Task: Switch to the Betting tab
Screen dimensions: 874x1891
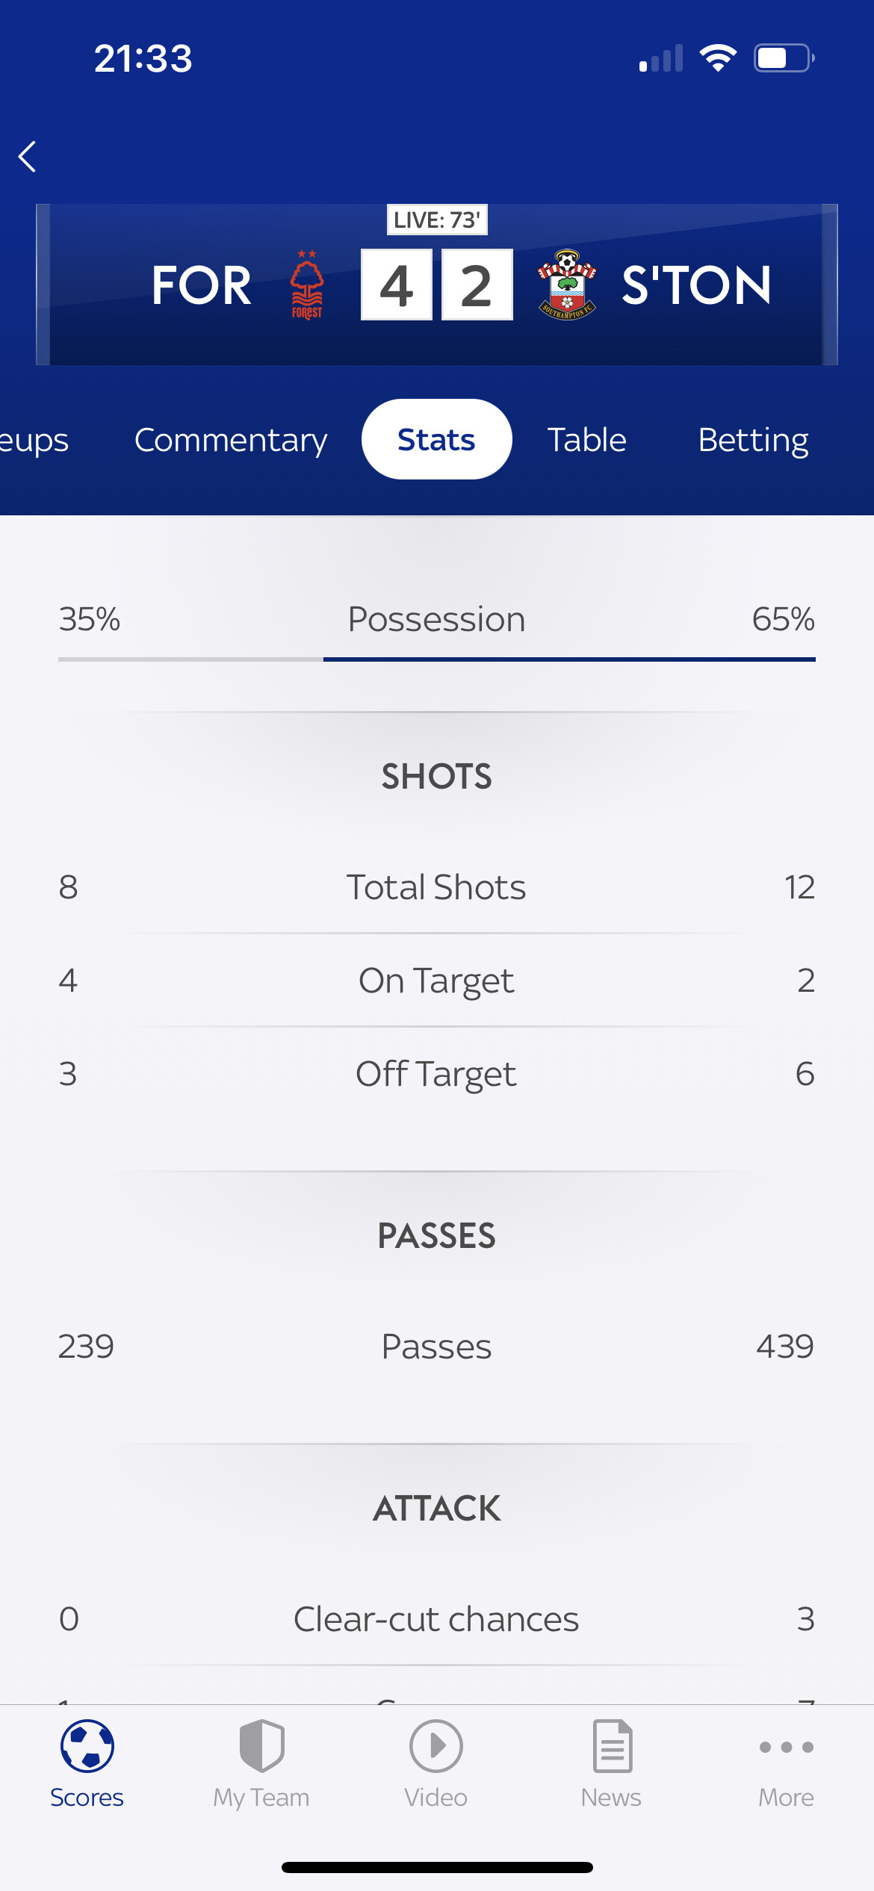Action: click(753, 440)
